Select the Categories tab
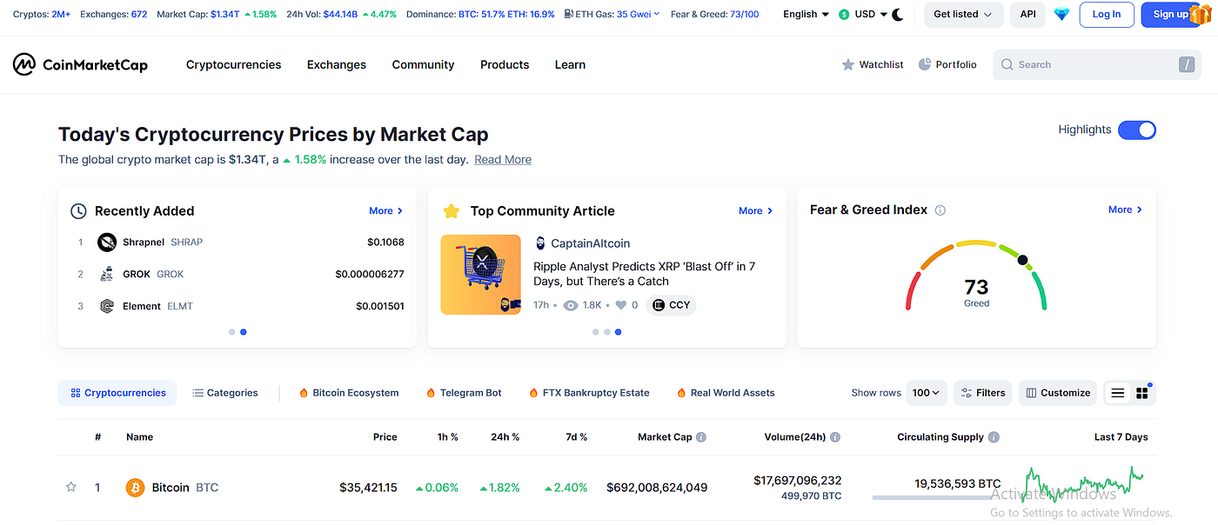1218x525 pixels. point(225,393)
